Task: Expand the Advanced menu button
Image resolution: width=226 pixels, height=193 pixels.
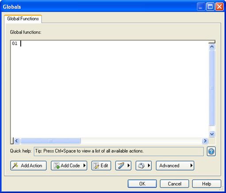Action: click(175, 166)
